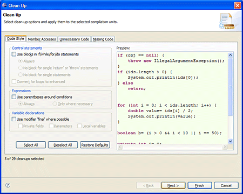This screenshot has width=243, height=194.
Task: Click the Select All button
Action: 31,145
